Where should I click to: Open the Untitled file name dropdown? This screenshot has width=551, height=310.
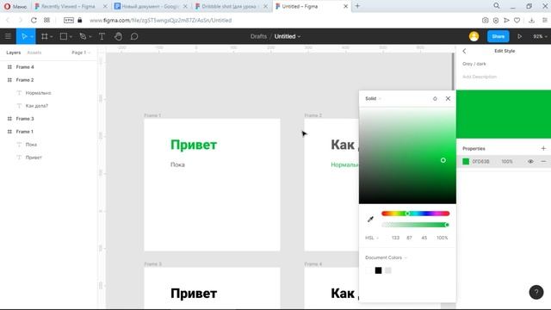[287, 36]
